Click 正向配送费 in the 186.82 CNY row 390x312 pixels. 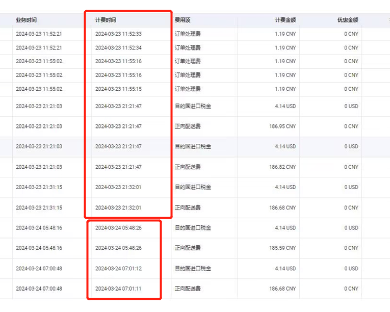point(188,167)
